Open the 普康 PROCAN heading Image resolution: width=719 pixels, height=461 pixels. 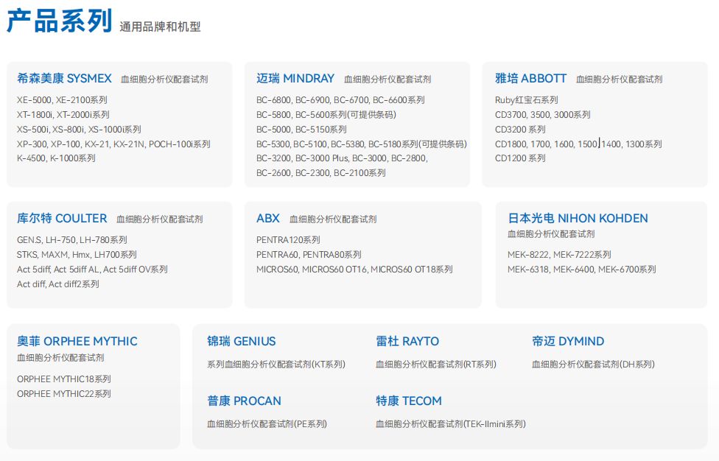244,401
